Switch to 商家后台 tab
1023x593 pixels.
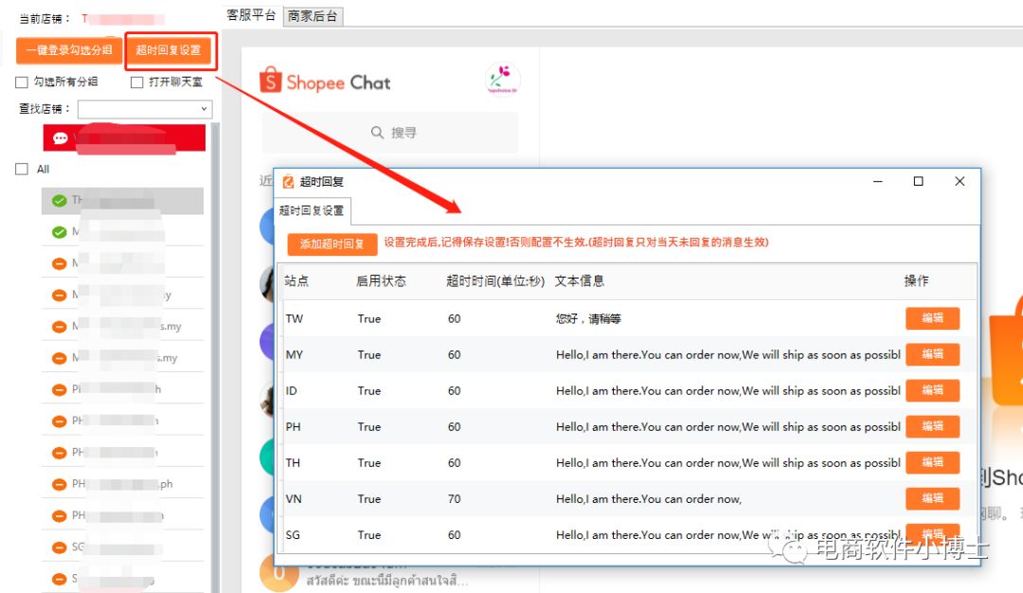point(313,16)
